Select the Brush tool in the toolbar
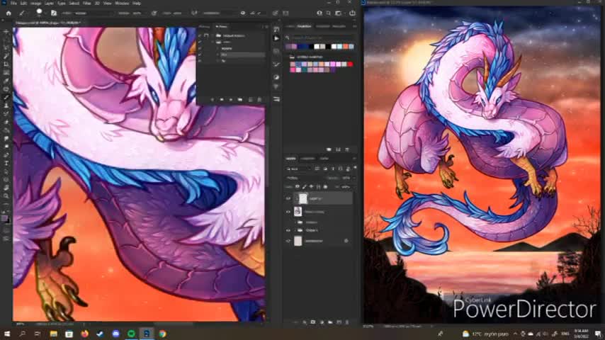 tap(6, 97)
